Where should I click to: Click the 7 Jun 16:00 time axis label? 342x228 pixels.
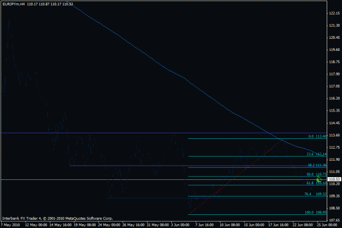(x=205, y=225)
